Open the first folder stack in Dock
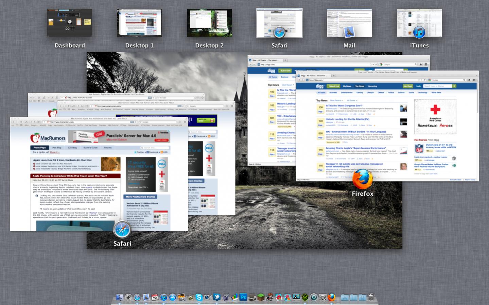489x305 pixels. tap(345, 298)
